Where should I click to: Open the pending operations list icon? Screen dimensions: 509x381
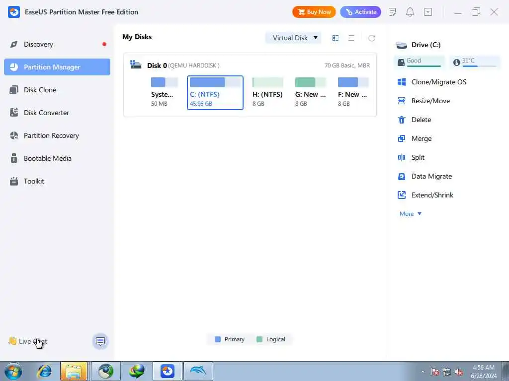pyautogui.click(x=392, y=12)
